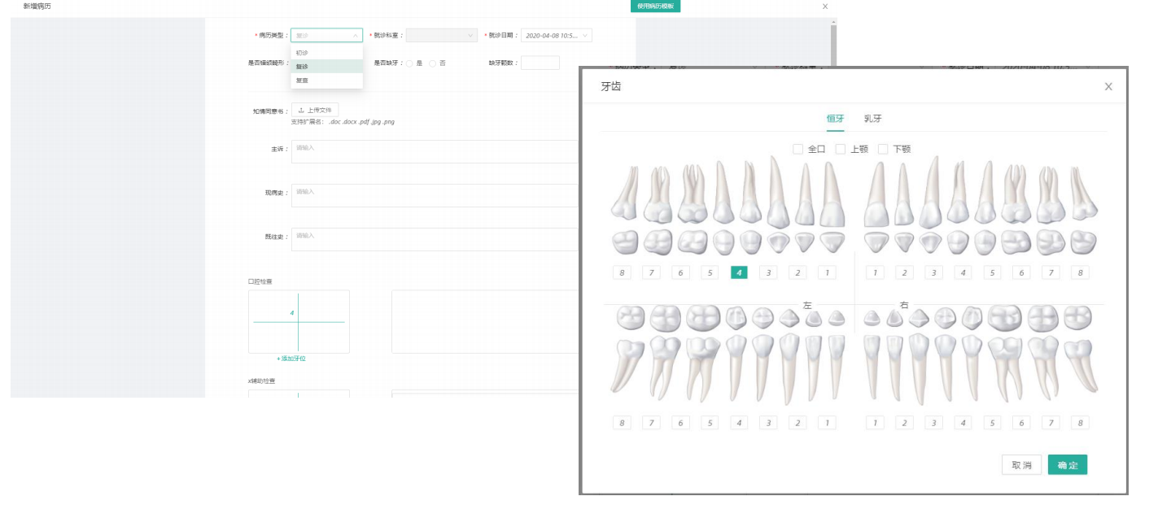Click upload icon in 上传文件 button
The height and width of the screenshot is (531, 1171).
tap(301, 110)
